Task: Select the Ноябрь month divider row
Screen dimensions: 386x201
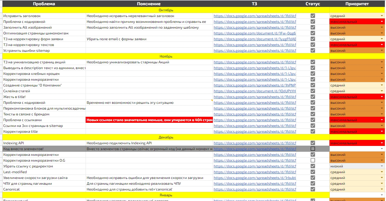Action: (x=166, y=56)
